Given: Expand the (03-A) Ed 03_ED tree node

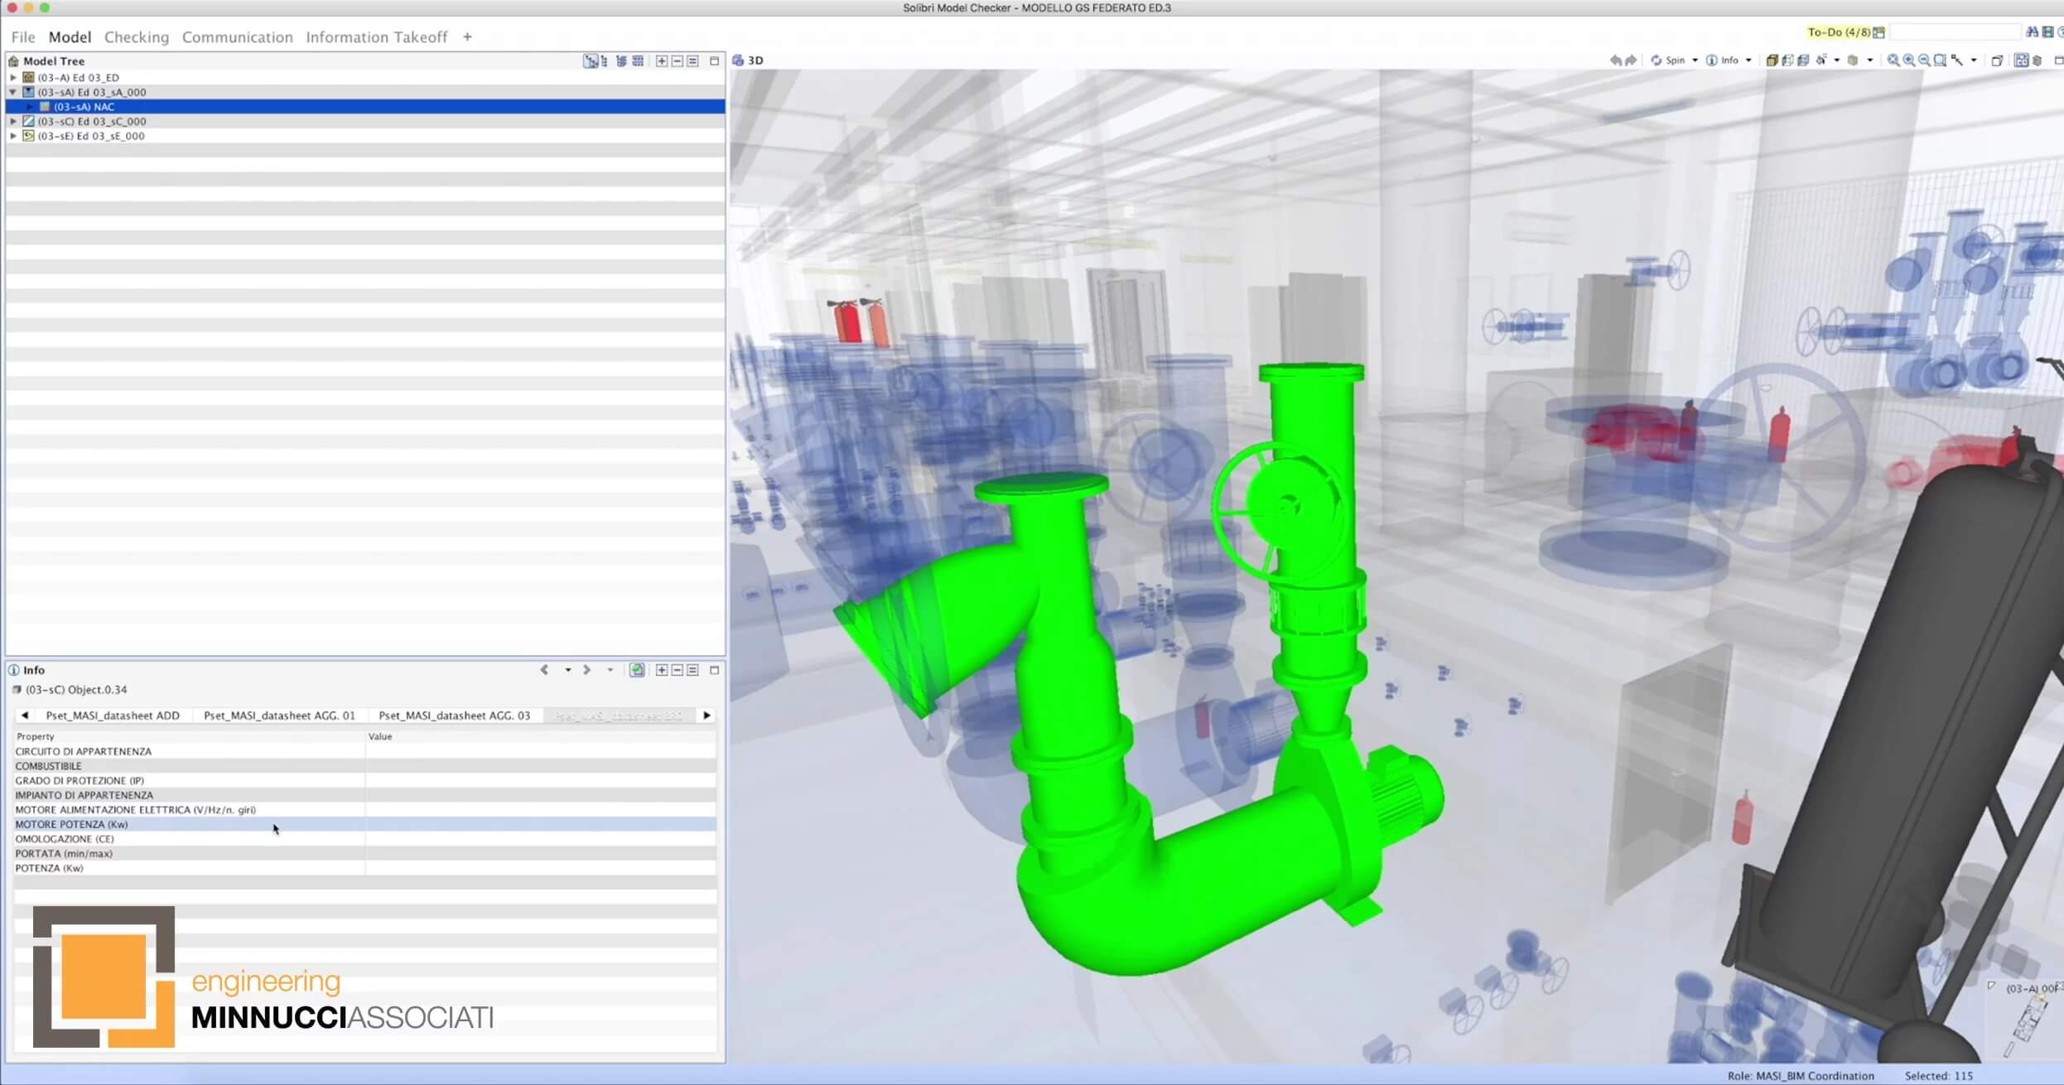Looking at the screenshot, I should tap(13, 78).
